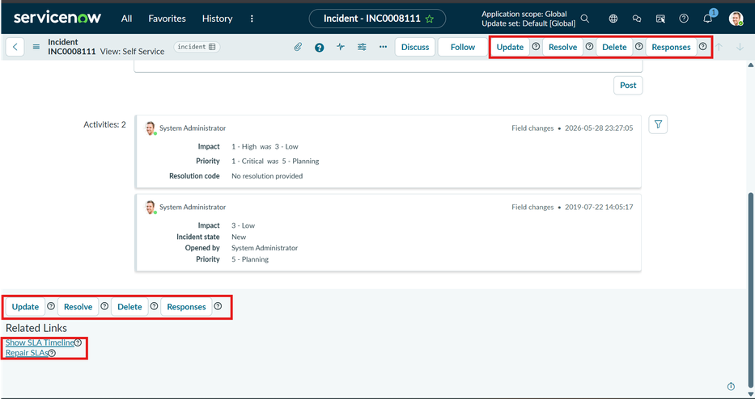Click the Discuss button

415,47
